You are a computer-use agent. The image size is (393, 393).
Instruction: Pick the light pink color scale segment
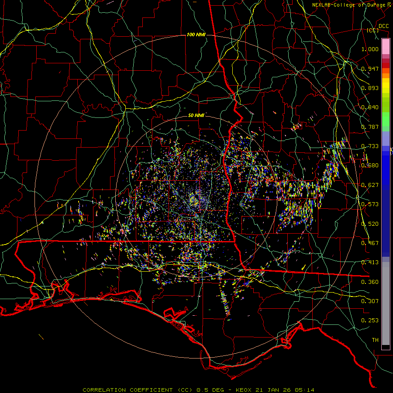pyautogui.click(x=386, y=47)
